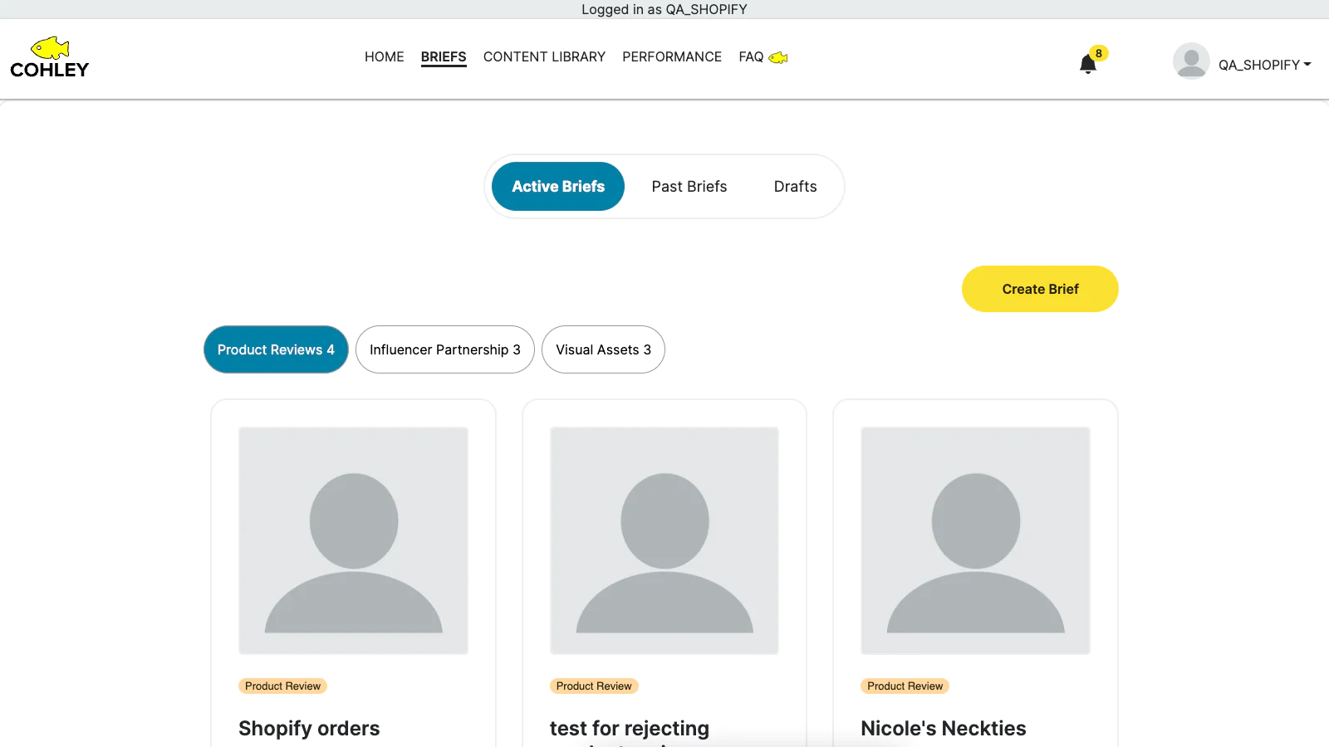Open the test for rejecting brief image
The image size is (1329, 747).
tap(664, 540)
